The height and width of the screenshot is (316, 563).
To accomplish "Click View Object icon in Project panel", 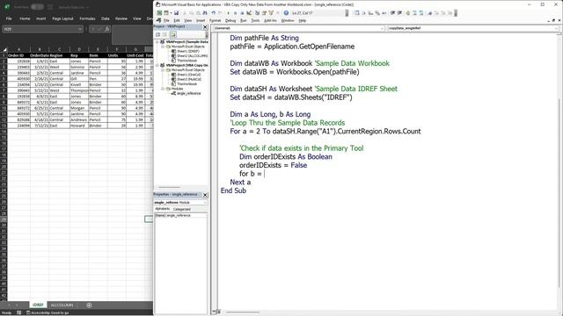I will (x=165, y=34).
